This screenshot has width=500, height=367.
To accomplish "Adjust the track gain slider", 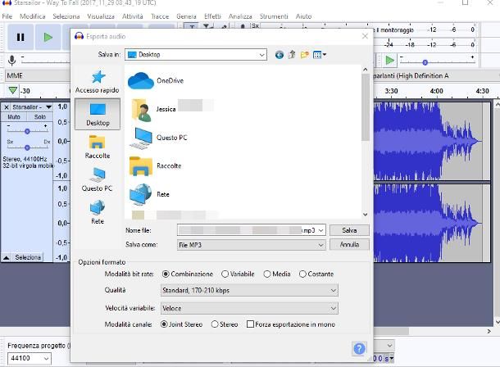I will 27,131.
